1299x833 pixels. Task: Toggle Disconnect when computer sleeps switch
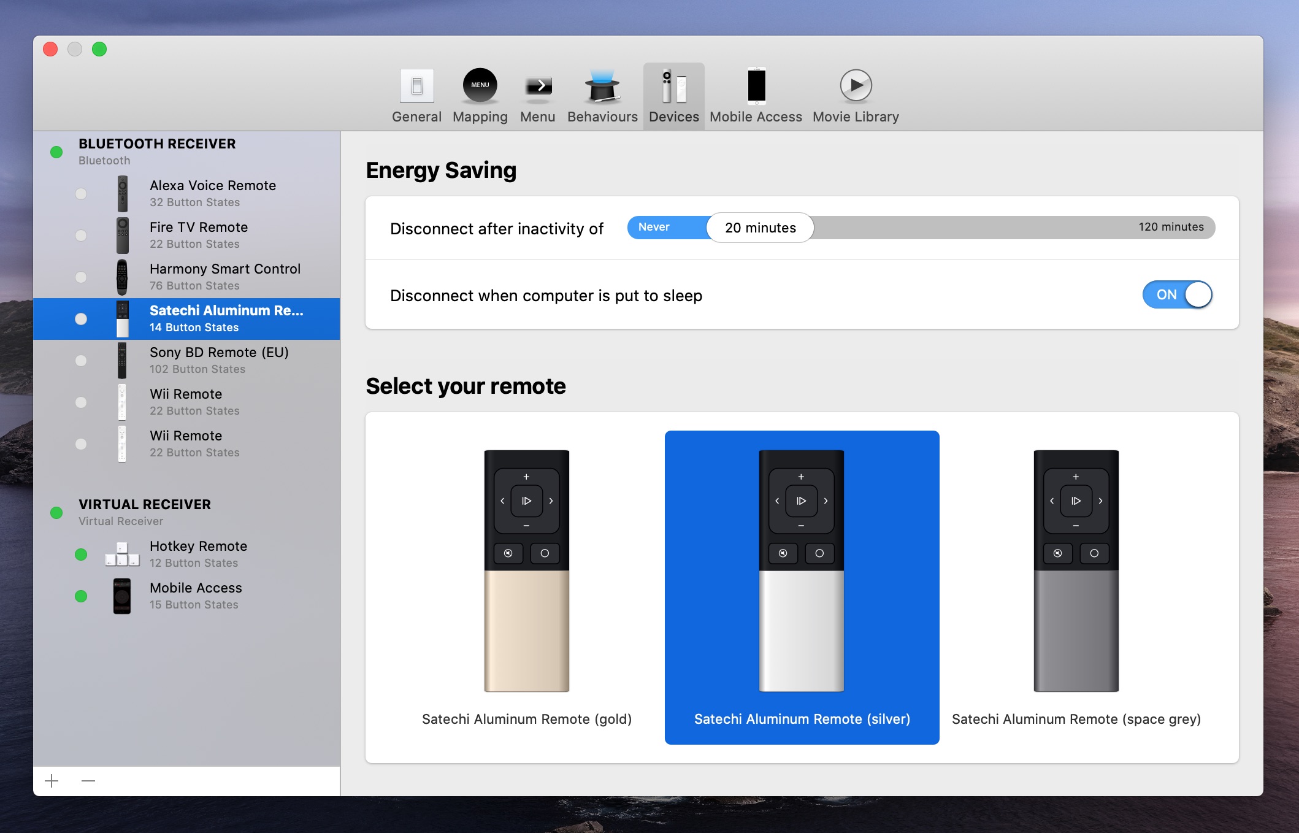pos(1177,295)
